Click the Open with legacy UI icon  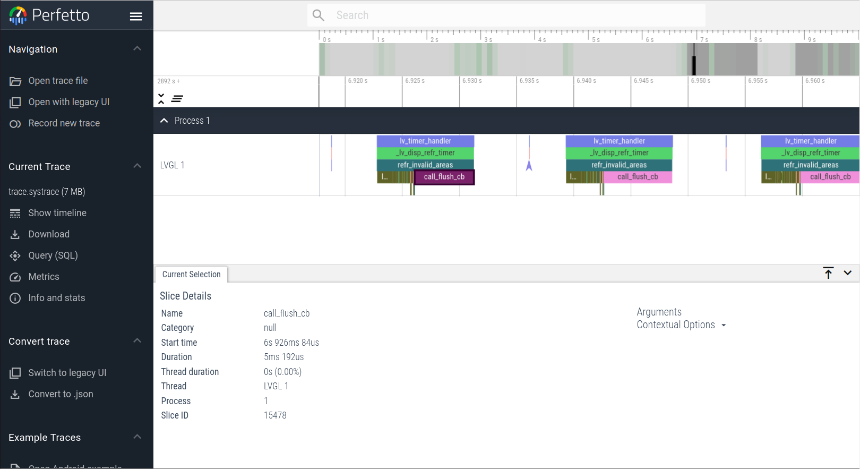15,103
